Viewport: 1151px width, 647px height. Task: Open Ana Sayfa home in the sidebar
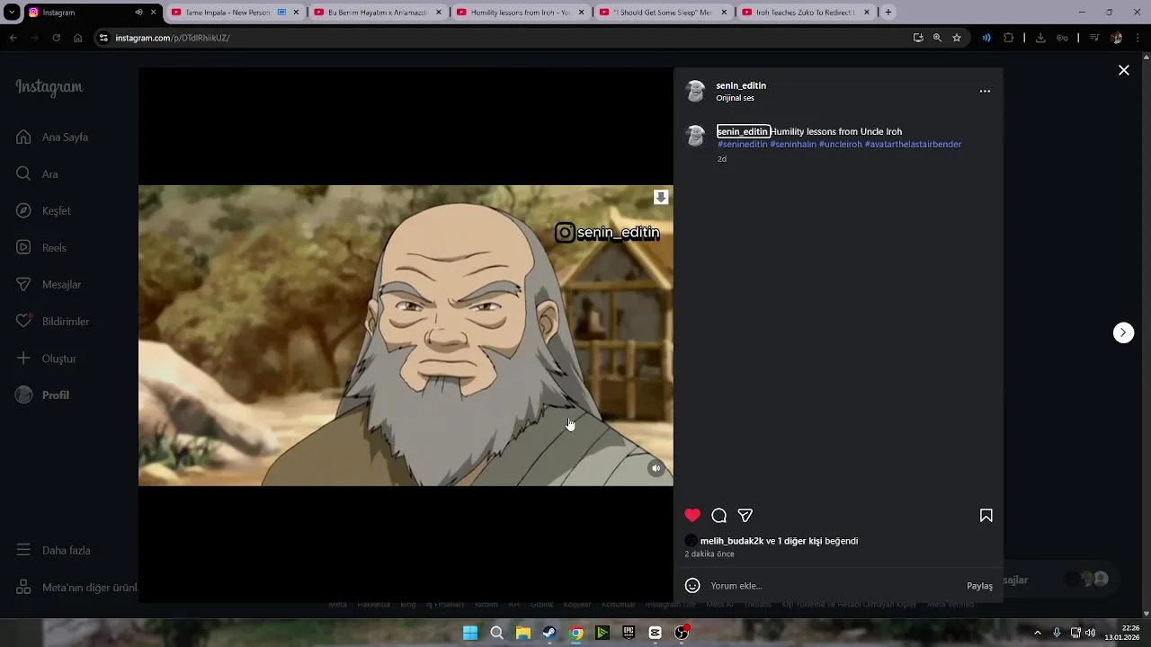click(52, 137)
